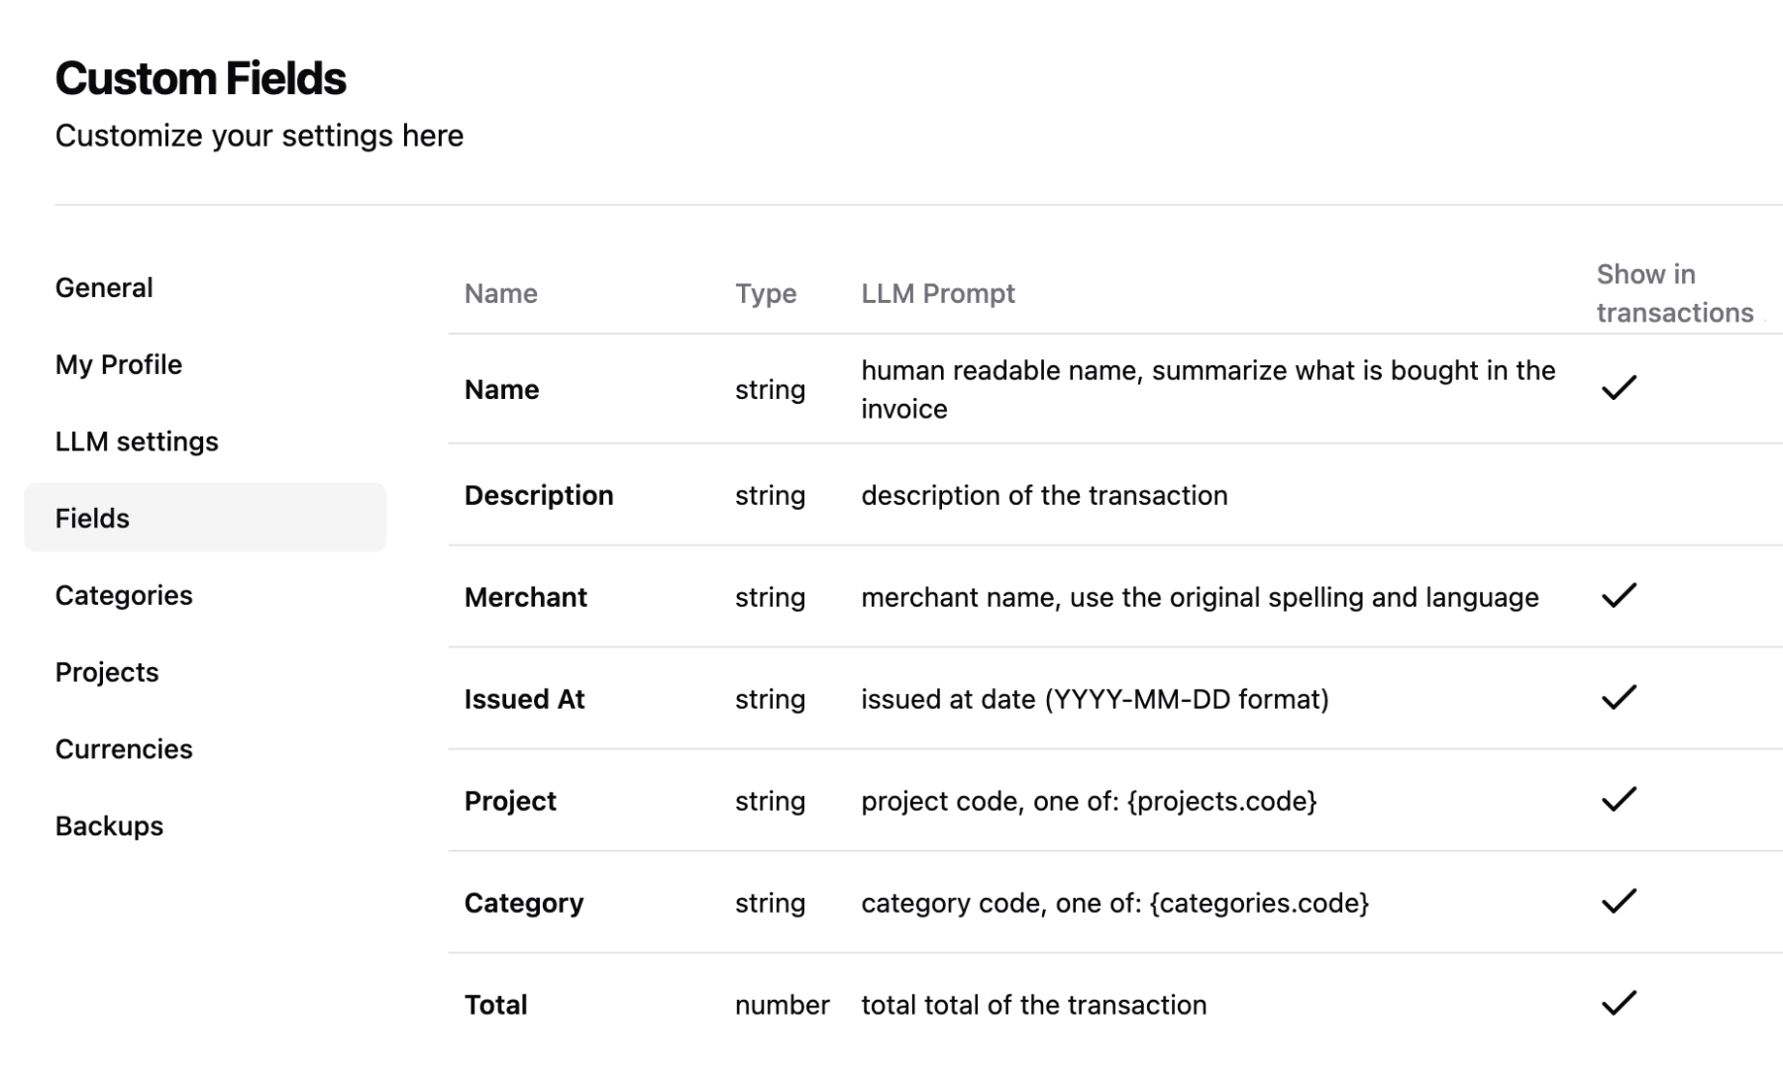
Task: Click the Name column header
Action: (x=500, y=293)
